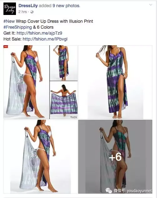Open the #FreeShipping hashtag
This screenshot has width=157, height=198.
[18, 27]
